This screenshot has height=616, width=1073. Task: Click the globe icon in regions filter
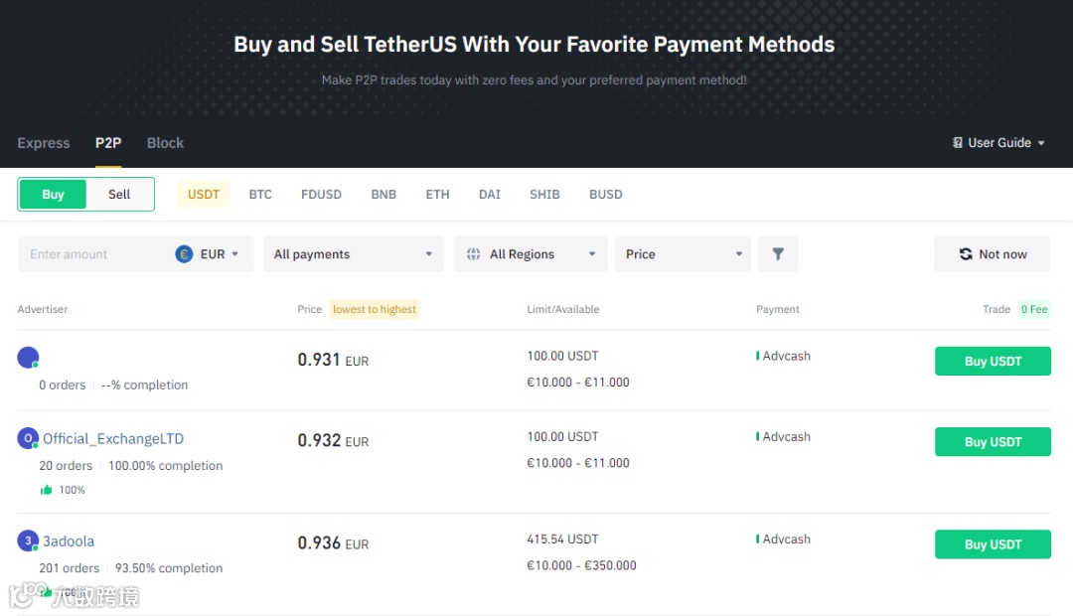tap(474, 254)
